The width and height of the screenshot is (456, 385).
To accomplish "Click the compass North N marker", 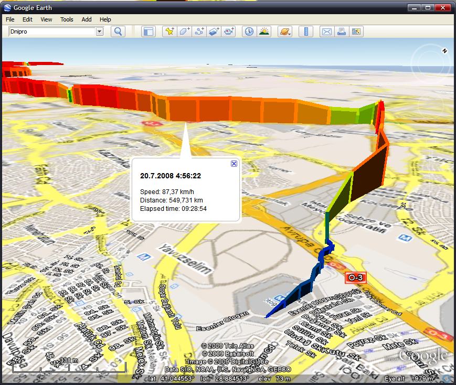I will 444,51.
